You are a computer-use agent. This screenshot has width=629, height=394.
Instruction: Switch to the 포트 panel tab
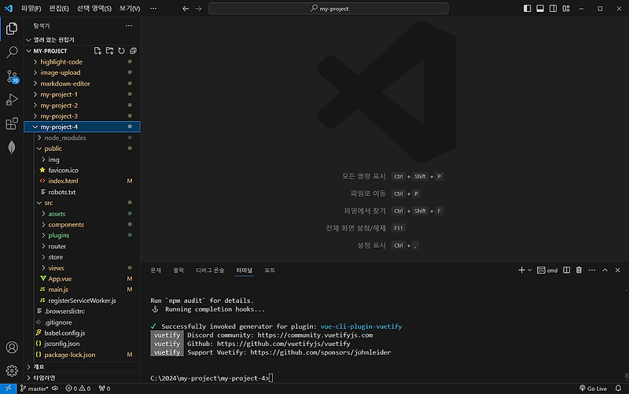pyautogui.click(x=270, y=271)
